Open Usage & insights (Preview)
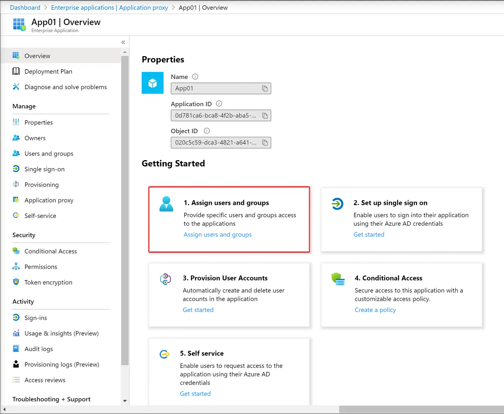Viewport: 504px width, 414px height. [61, 333]
